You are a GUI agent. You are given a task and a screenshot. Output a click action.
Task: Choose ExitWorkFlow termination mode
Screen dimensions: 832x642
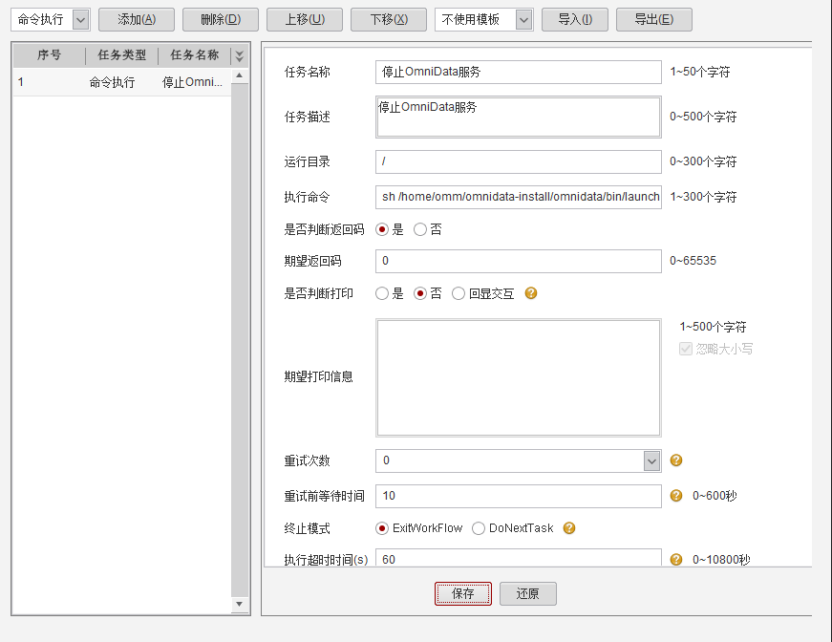point(382,528)
